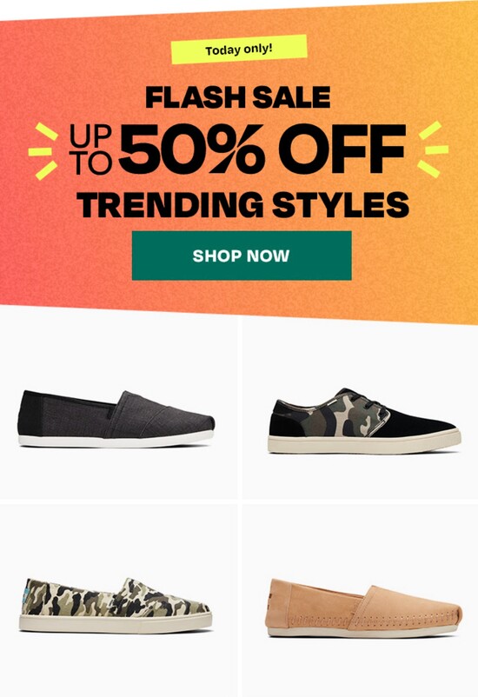View the tan suede slip-on shoe
478x697 pixels.
point(363,608)
